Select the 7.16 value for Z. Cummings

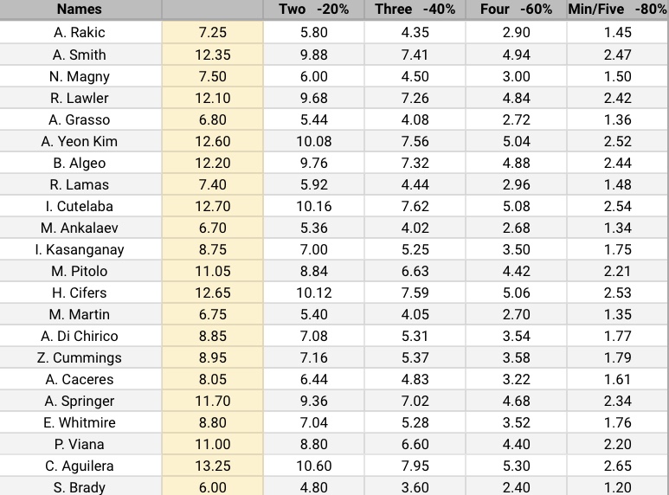pyautogui.click(x=313, y=357)
